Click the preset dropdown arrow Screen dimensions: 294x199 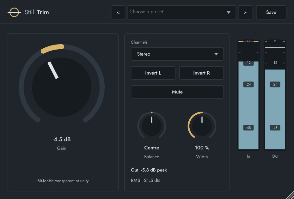point(228,13)
